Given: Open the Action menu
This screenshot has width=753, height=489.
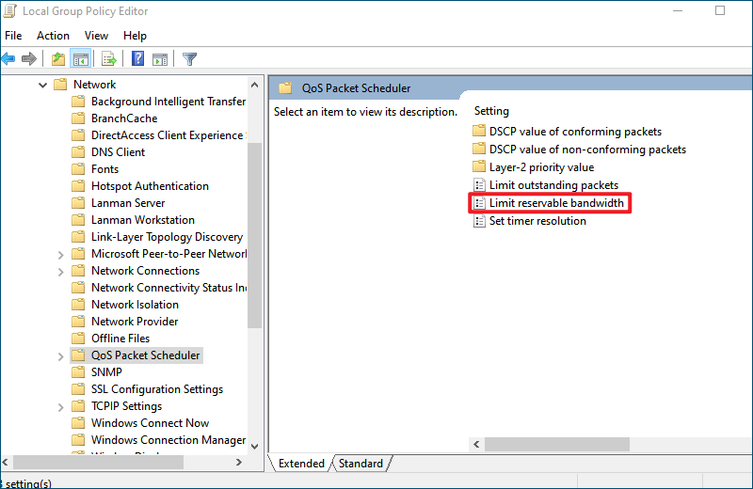Looking at the screenshot, I should pyautogui.click(x=53, y=36).
